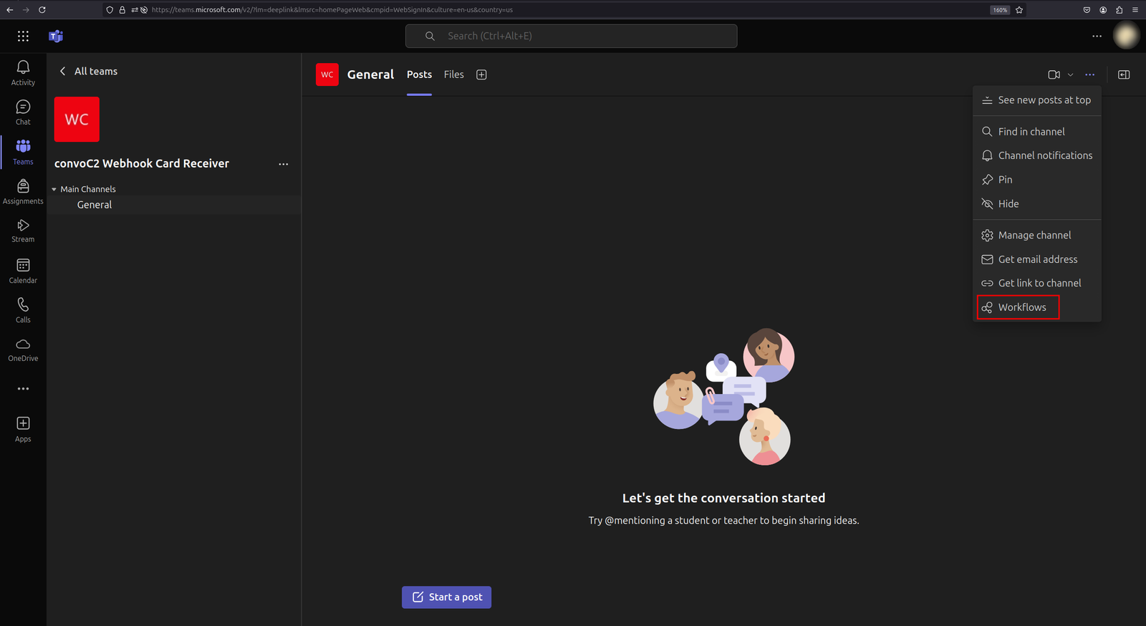Hide the channel via menu
Viewport: 1146px width, 626px height.
tap(1036, 204)
